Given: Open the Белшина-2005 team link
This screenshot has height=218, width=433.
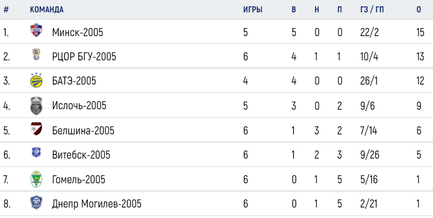Looking at the screenshot, I should 83,130.
